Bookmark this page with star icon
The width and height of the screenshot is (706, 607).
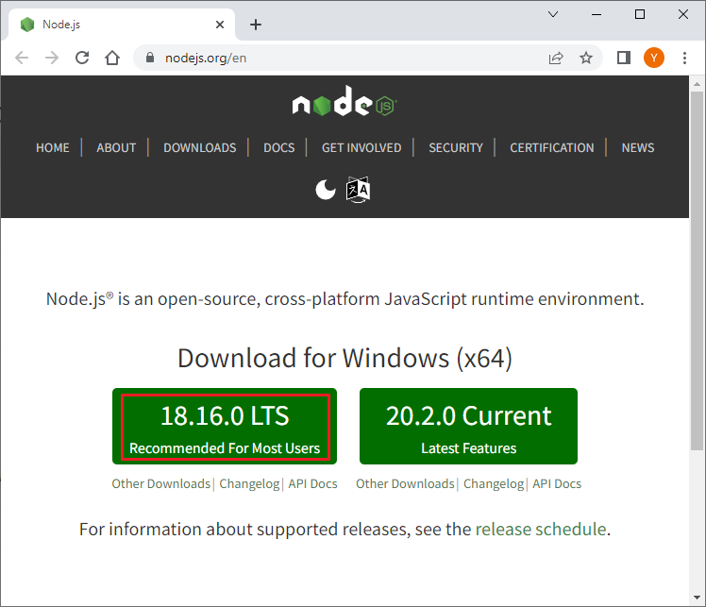click(586, 58)
